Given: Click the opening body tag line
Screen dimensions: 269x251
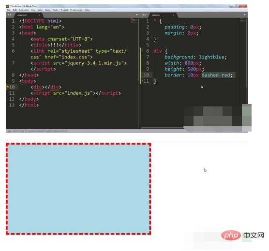Looking at the screenshot, I should 28,81.
